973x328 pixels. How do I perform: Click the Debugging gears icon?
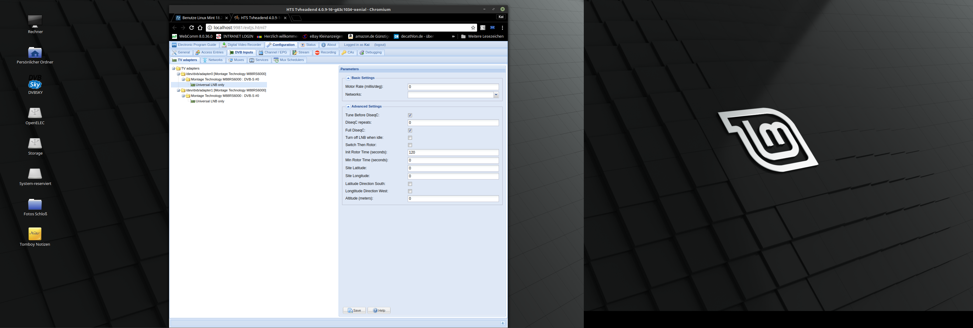coord(362,53)
